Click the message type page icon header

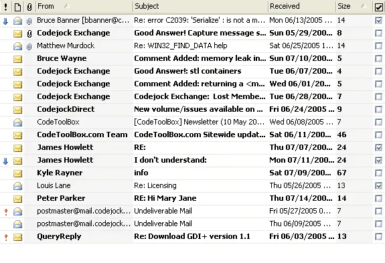pyautogui.click(x=17, y=7)
